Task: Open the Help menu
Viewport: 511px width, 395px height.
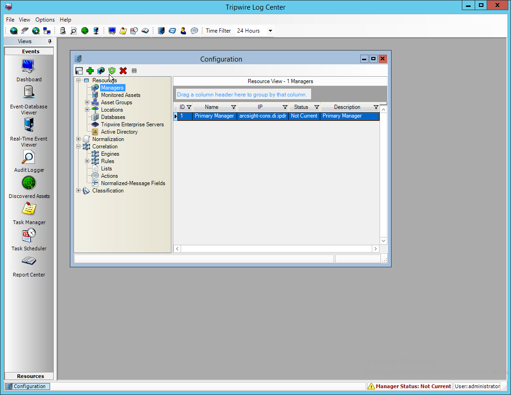Action: (66, 20)
